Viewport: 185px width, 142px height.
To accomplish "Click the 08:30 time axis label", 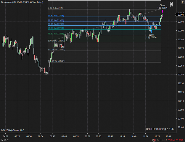I will (x=29, y=136).
